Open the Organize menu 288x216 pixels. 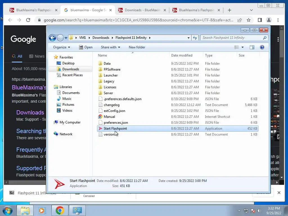tap(62, 47)
